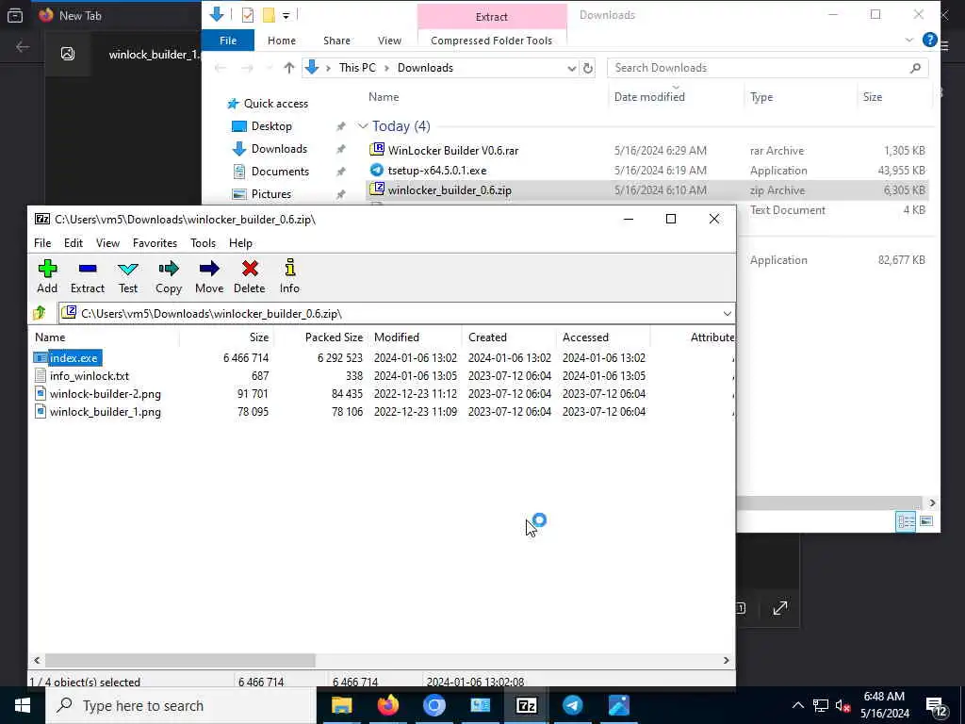The height and width of the screenshot is (724, 965).
Task: Open Pictures in Quick access
Action: coord(270,194)
